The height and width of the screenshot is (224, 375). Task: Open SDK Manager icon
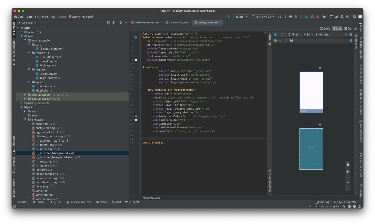coord(348,17)
